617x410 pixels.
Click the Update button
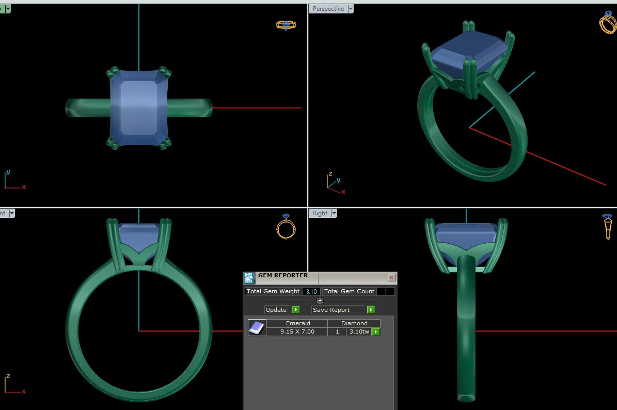click(277, 310)
